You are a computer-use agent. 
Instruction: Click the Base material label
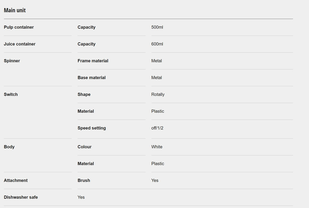pos(92,78)
